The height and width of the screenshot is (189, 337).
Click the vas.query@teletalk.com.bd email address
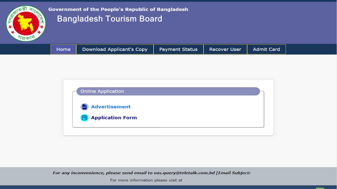coord(184,173)
